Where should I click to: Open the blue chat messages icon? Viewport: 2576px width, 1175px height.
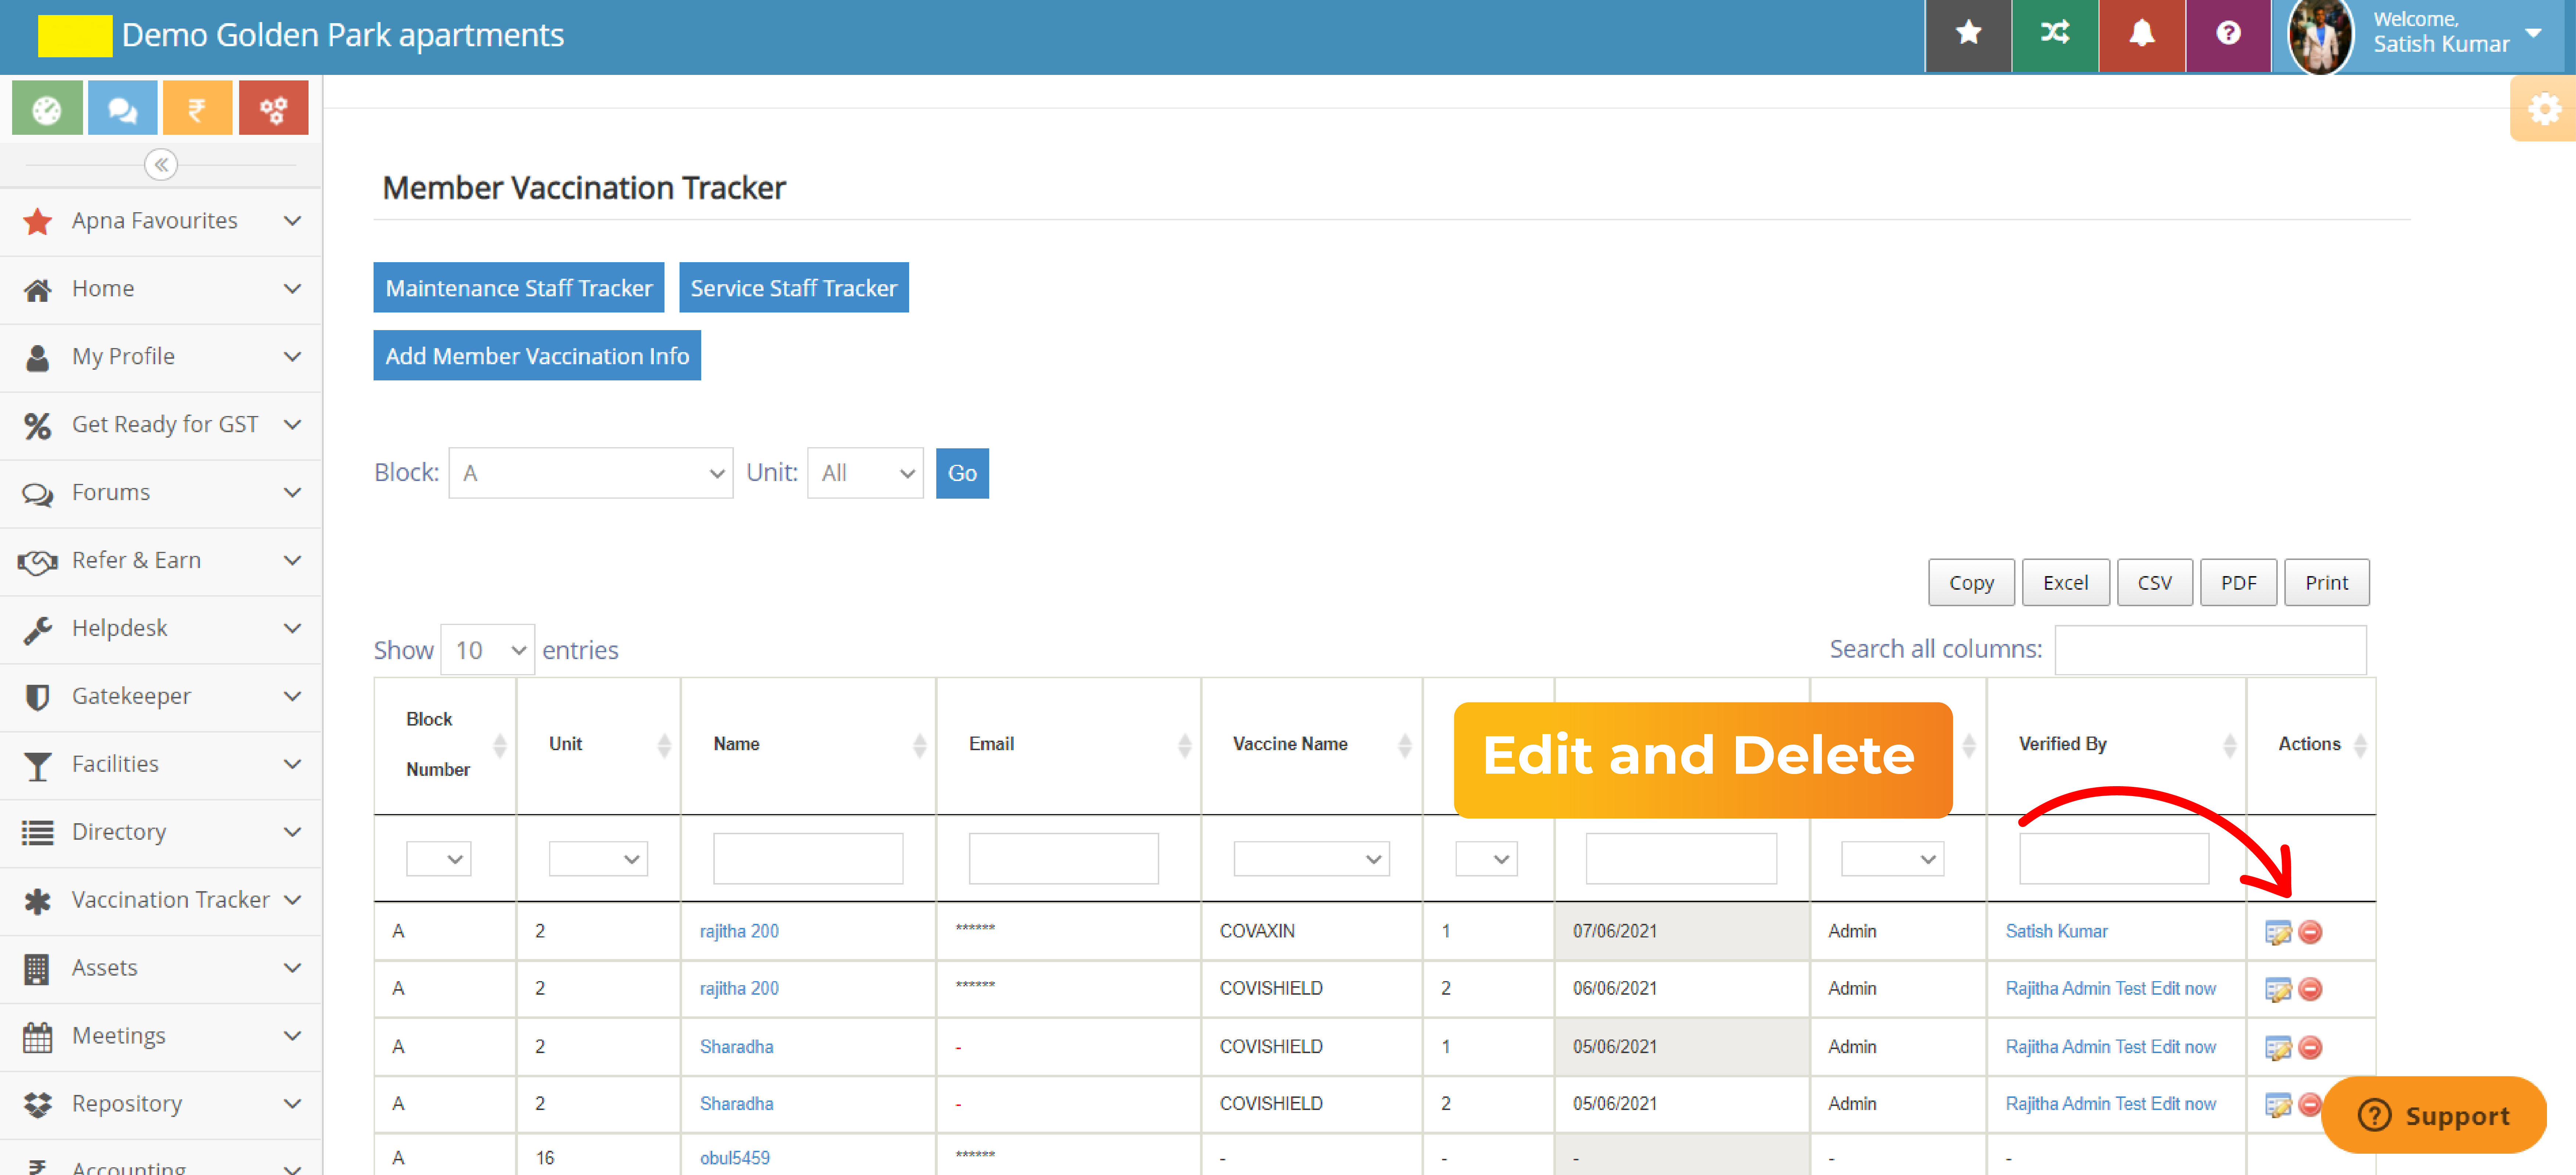tap(122, 108)
